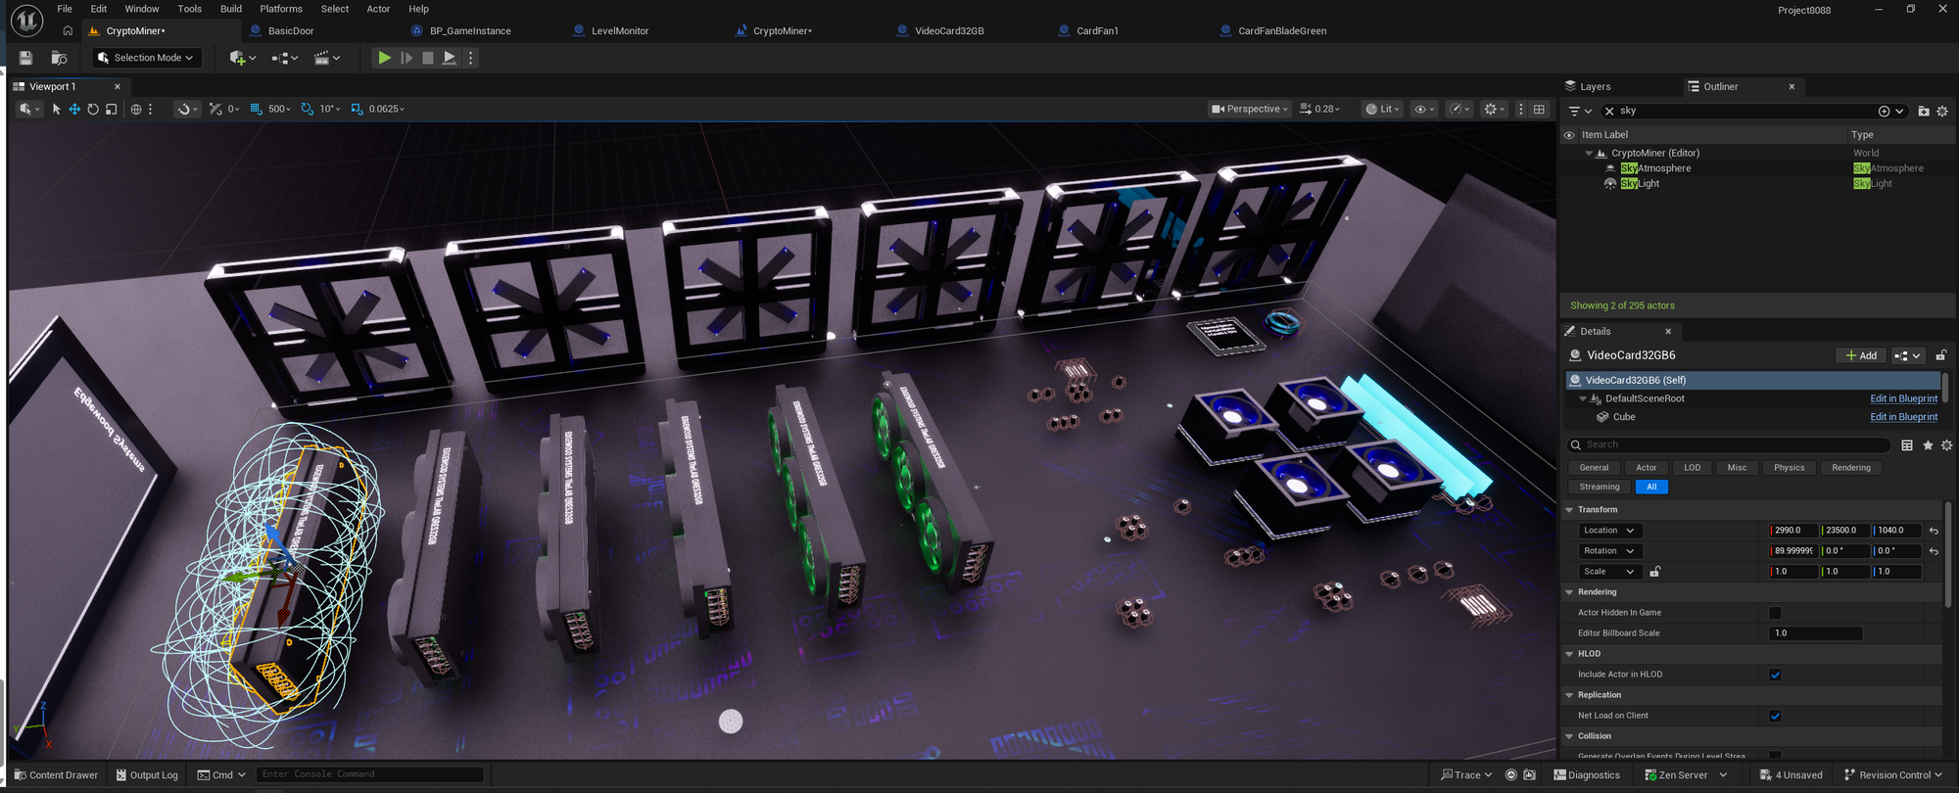Click the Outliner settings gear icon
The width and height of the screenshot is (1959, 793).
click(x=1942, y=112)
